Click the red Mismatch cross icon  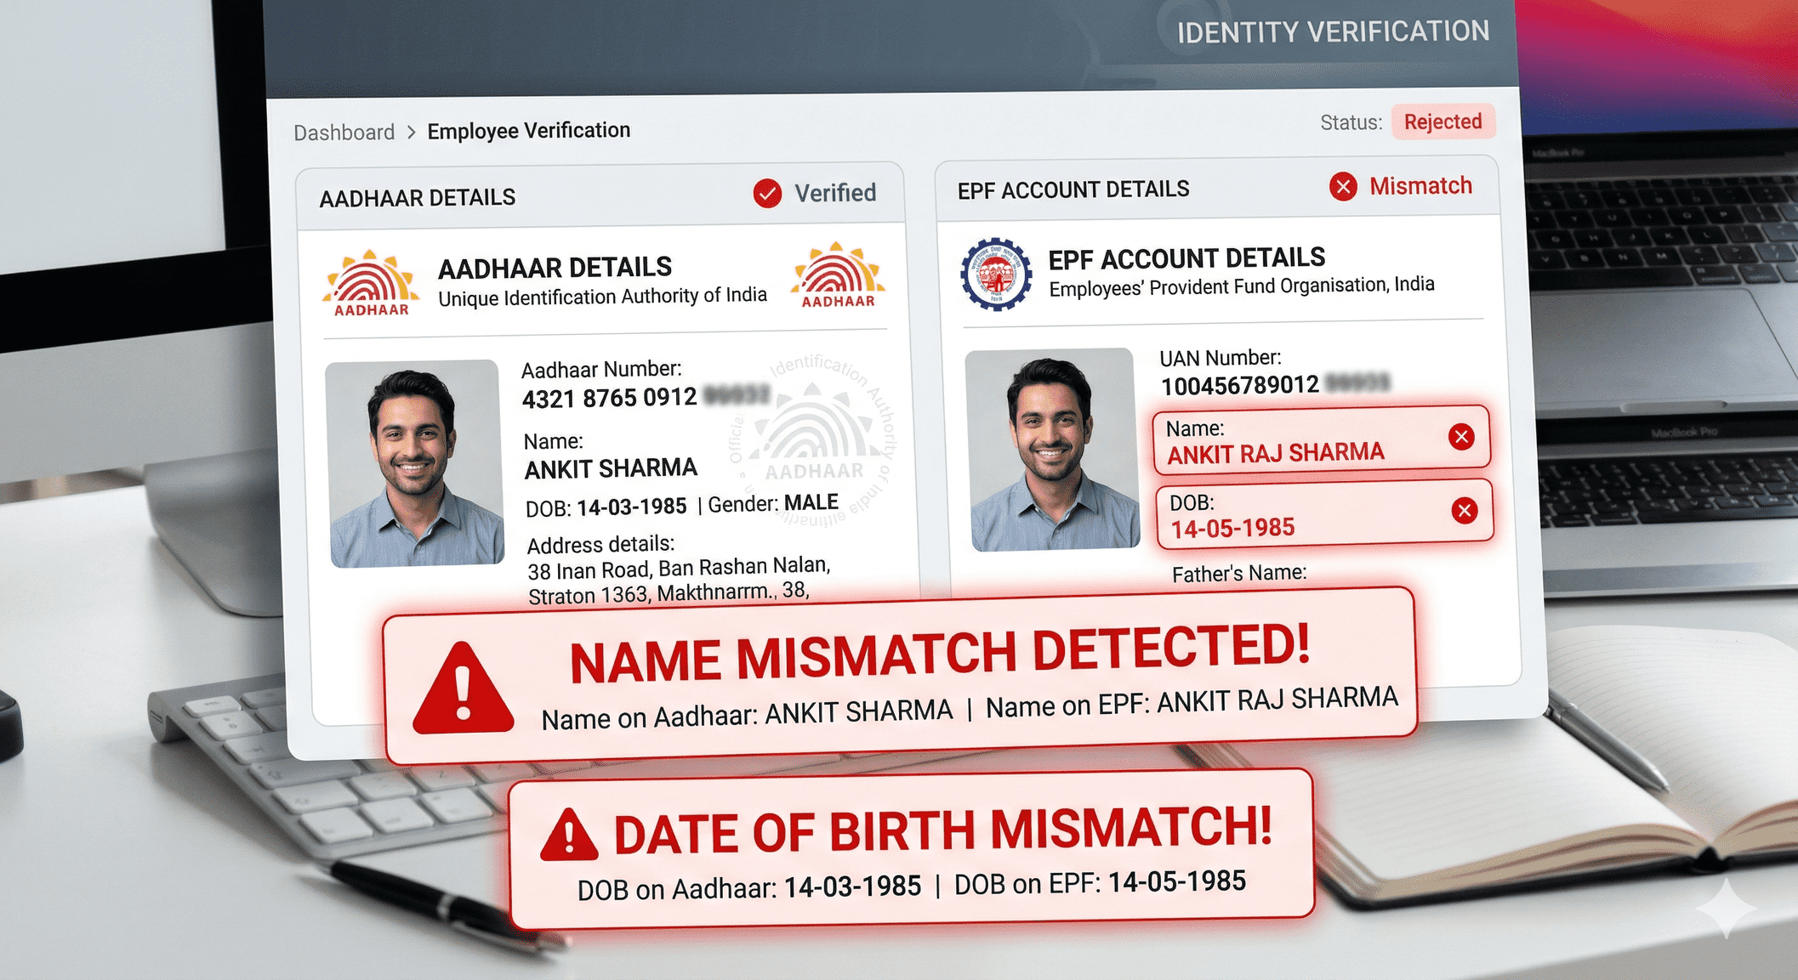tap(1343, 187)
